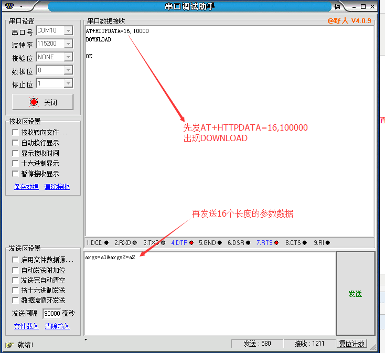The width and height of the screenshot is (385, 353).
Task: Click the @野人 V4.0.9 version label
Action: 349,20
